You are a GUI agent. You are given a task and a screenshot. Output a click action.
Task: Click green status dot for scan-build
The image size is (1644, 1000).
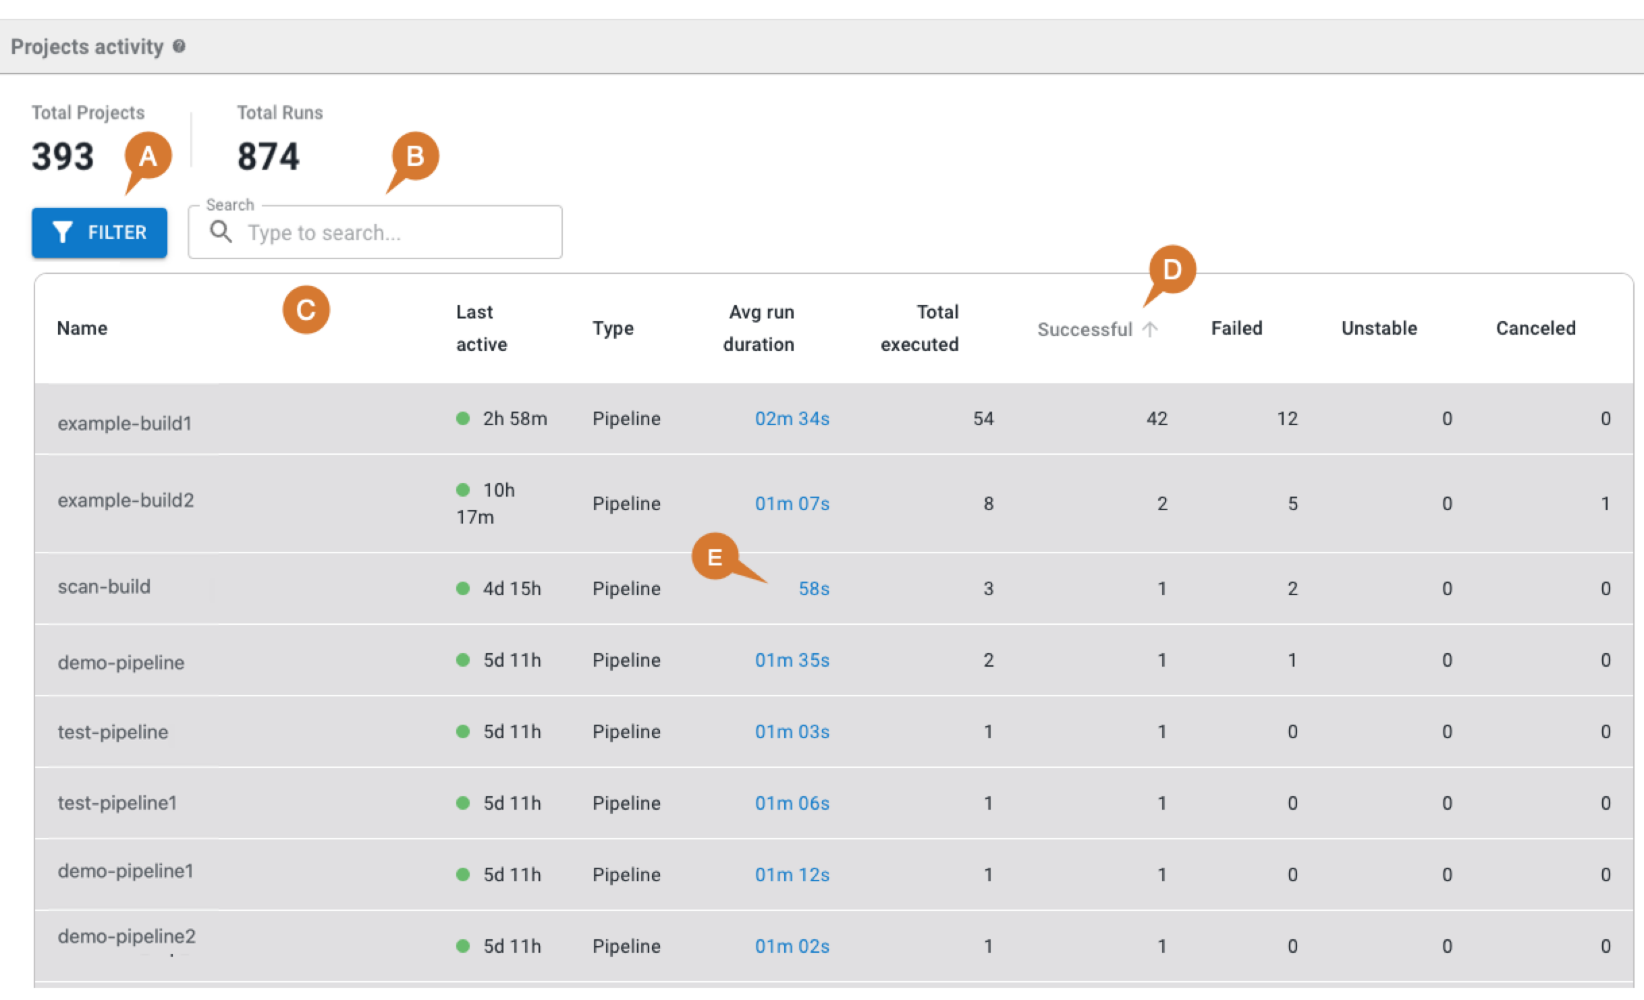pos(463,588)
